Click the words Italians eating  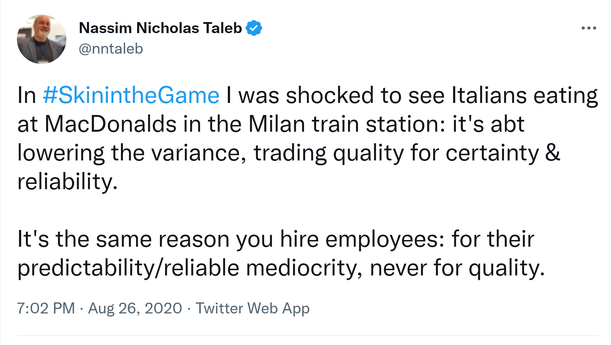pyautogui.click(x=524, y=95)
